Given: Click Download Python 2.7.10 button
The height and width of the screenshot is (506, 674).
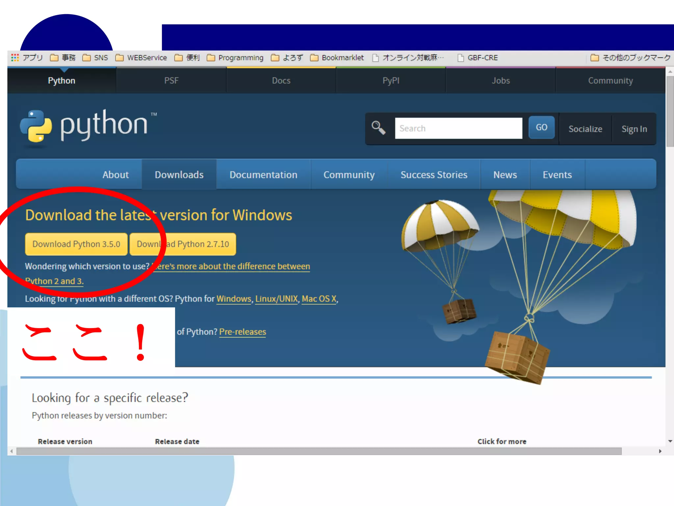Looking at the screenshot, I should coord(183,244).
